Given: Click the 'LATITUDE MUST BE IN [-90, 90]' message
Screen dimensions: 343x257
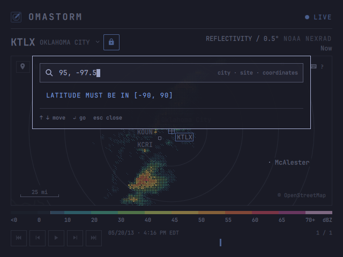Looking at the screenshot, I should 109,95.
